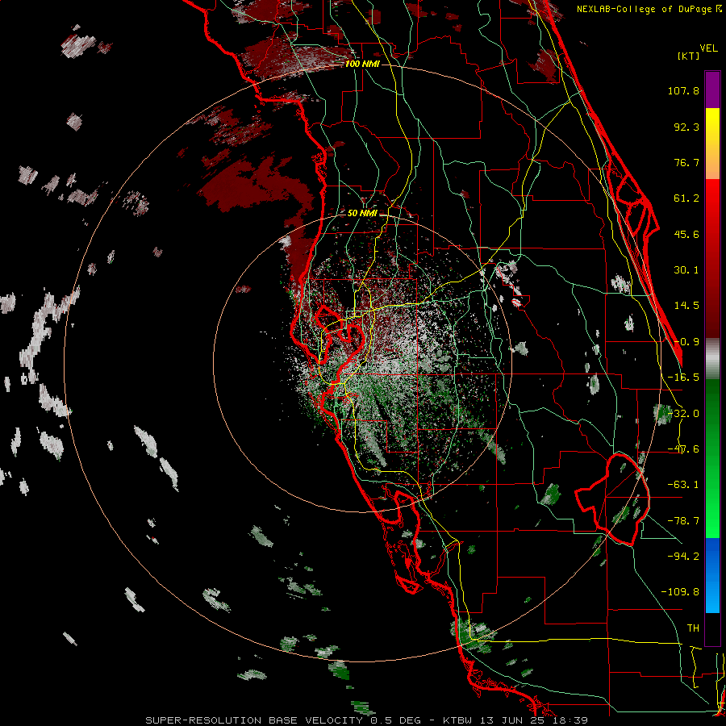Click the [KT] units label

click(x=688, y=56)
